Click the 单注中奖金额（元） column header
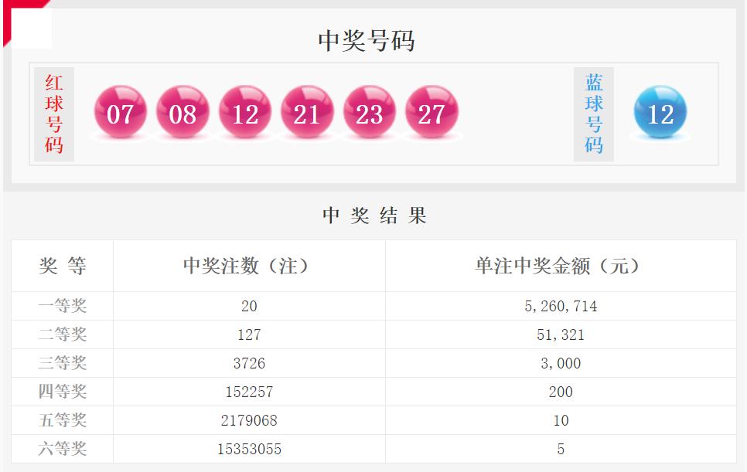 pyautogui.click(x=558, y=266)
